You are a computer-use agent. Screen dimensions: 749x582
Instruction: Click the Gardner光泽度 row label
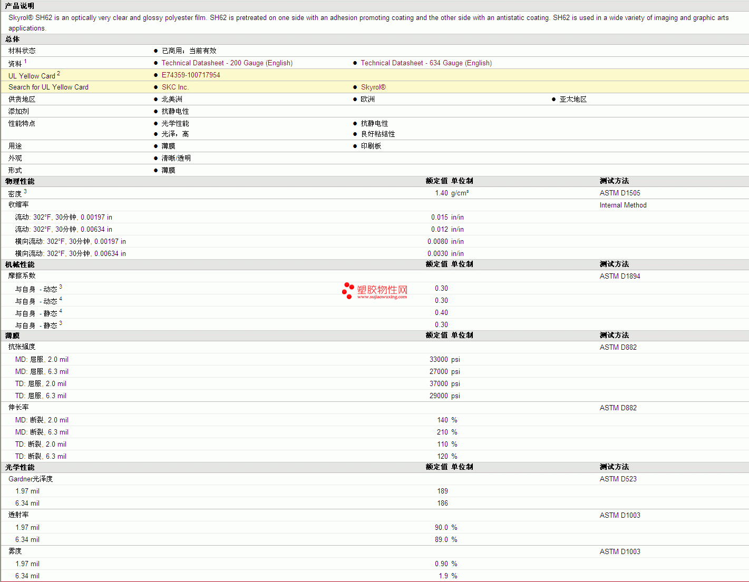(x=31, y=479)
